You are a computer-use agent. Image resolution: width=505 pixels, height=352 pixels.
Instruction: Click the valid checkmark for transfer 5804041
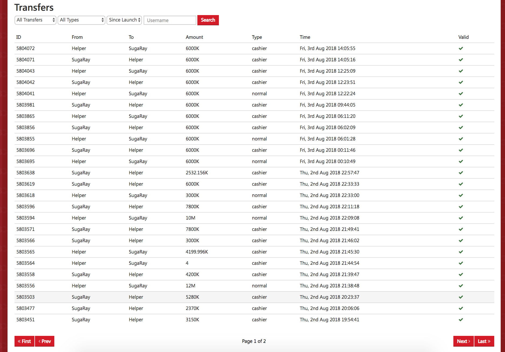point(461,94)
